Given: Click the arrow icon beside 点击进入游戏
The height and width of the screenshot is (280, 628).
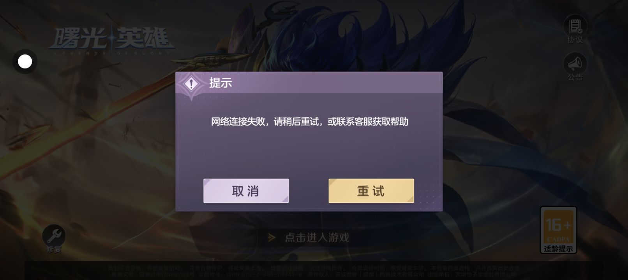Looking at the screenshot, I should tap(272, 237).
